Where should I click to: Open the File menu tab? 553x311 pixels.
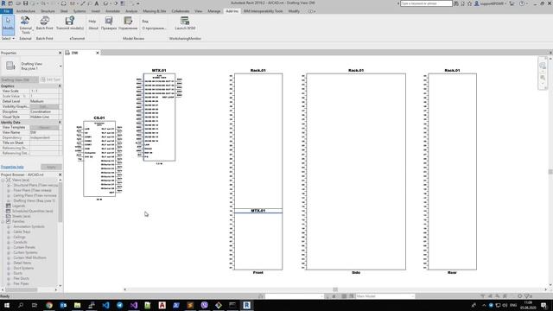[x=6, y=11]
